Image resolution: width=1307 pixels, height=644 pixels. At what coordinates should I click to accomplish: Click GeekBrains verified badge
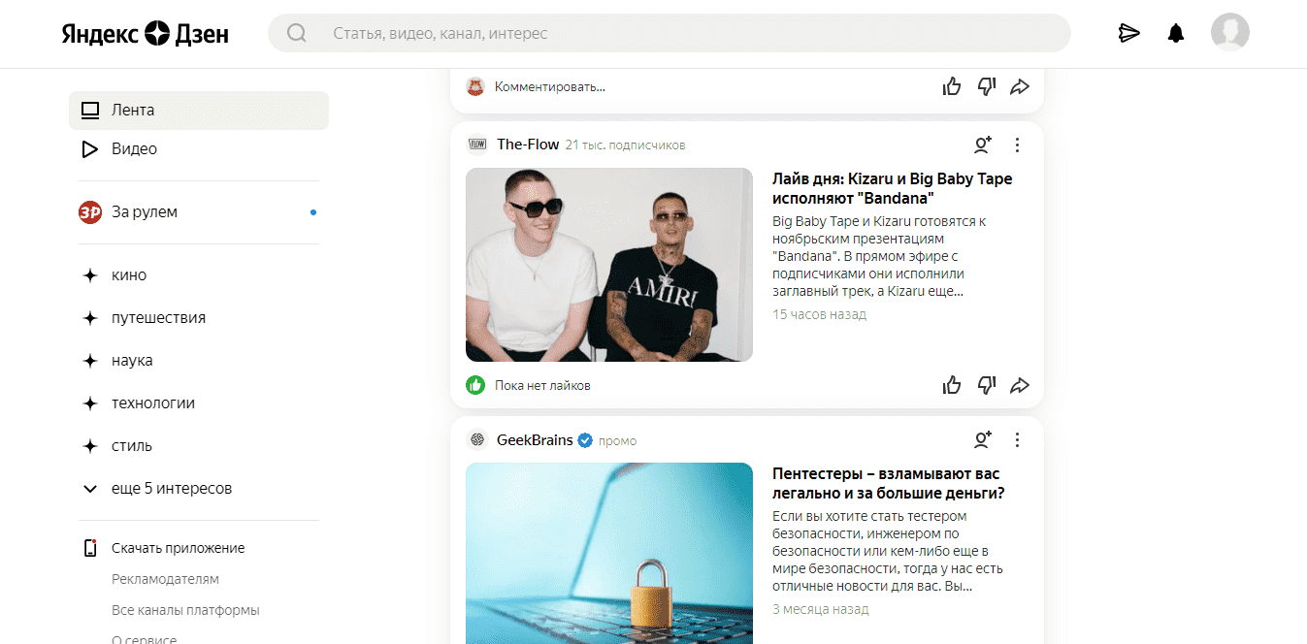585,440
